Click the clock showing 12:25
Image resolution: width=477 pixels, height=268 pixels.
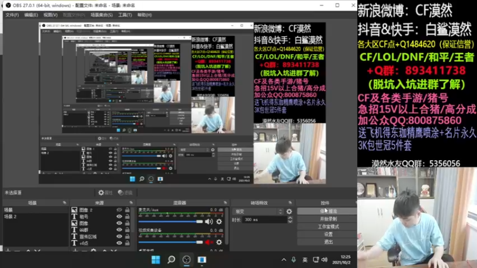[345, 257]
